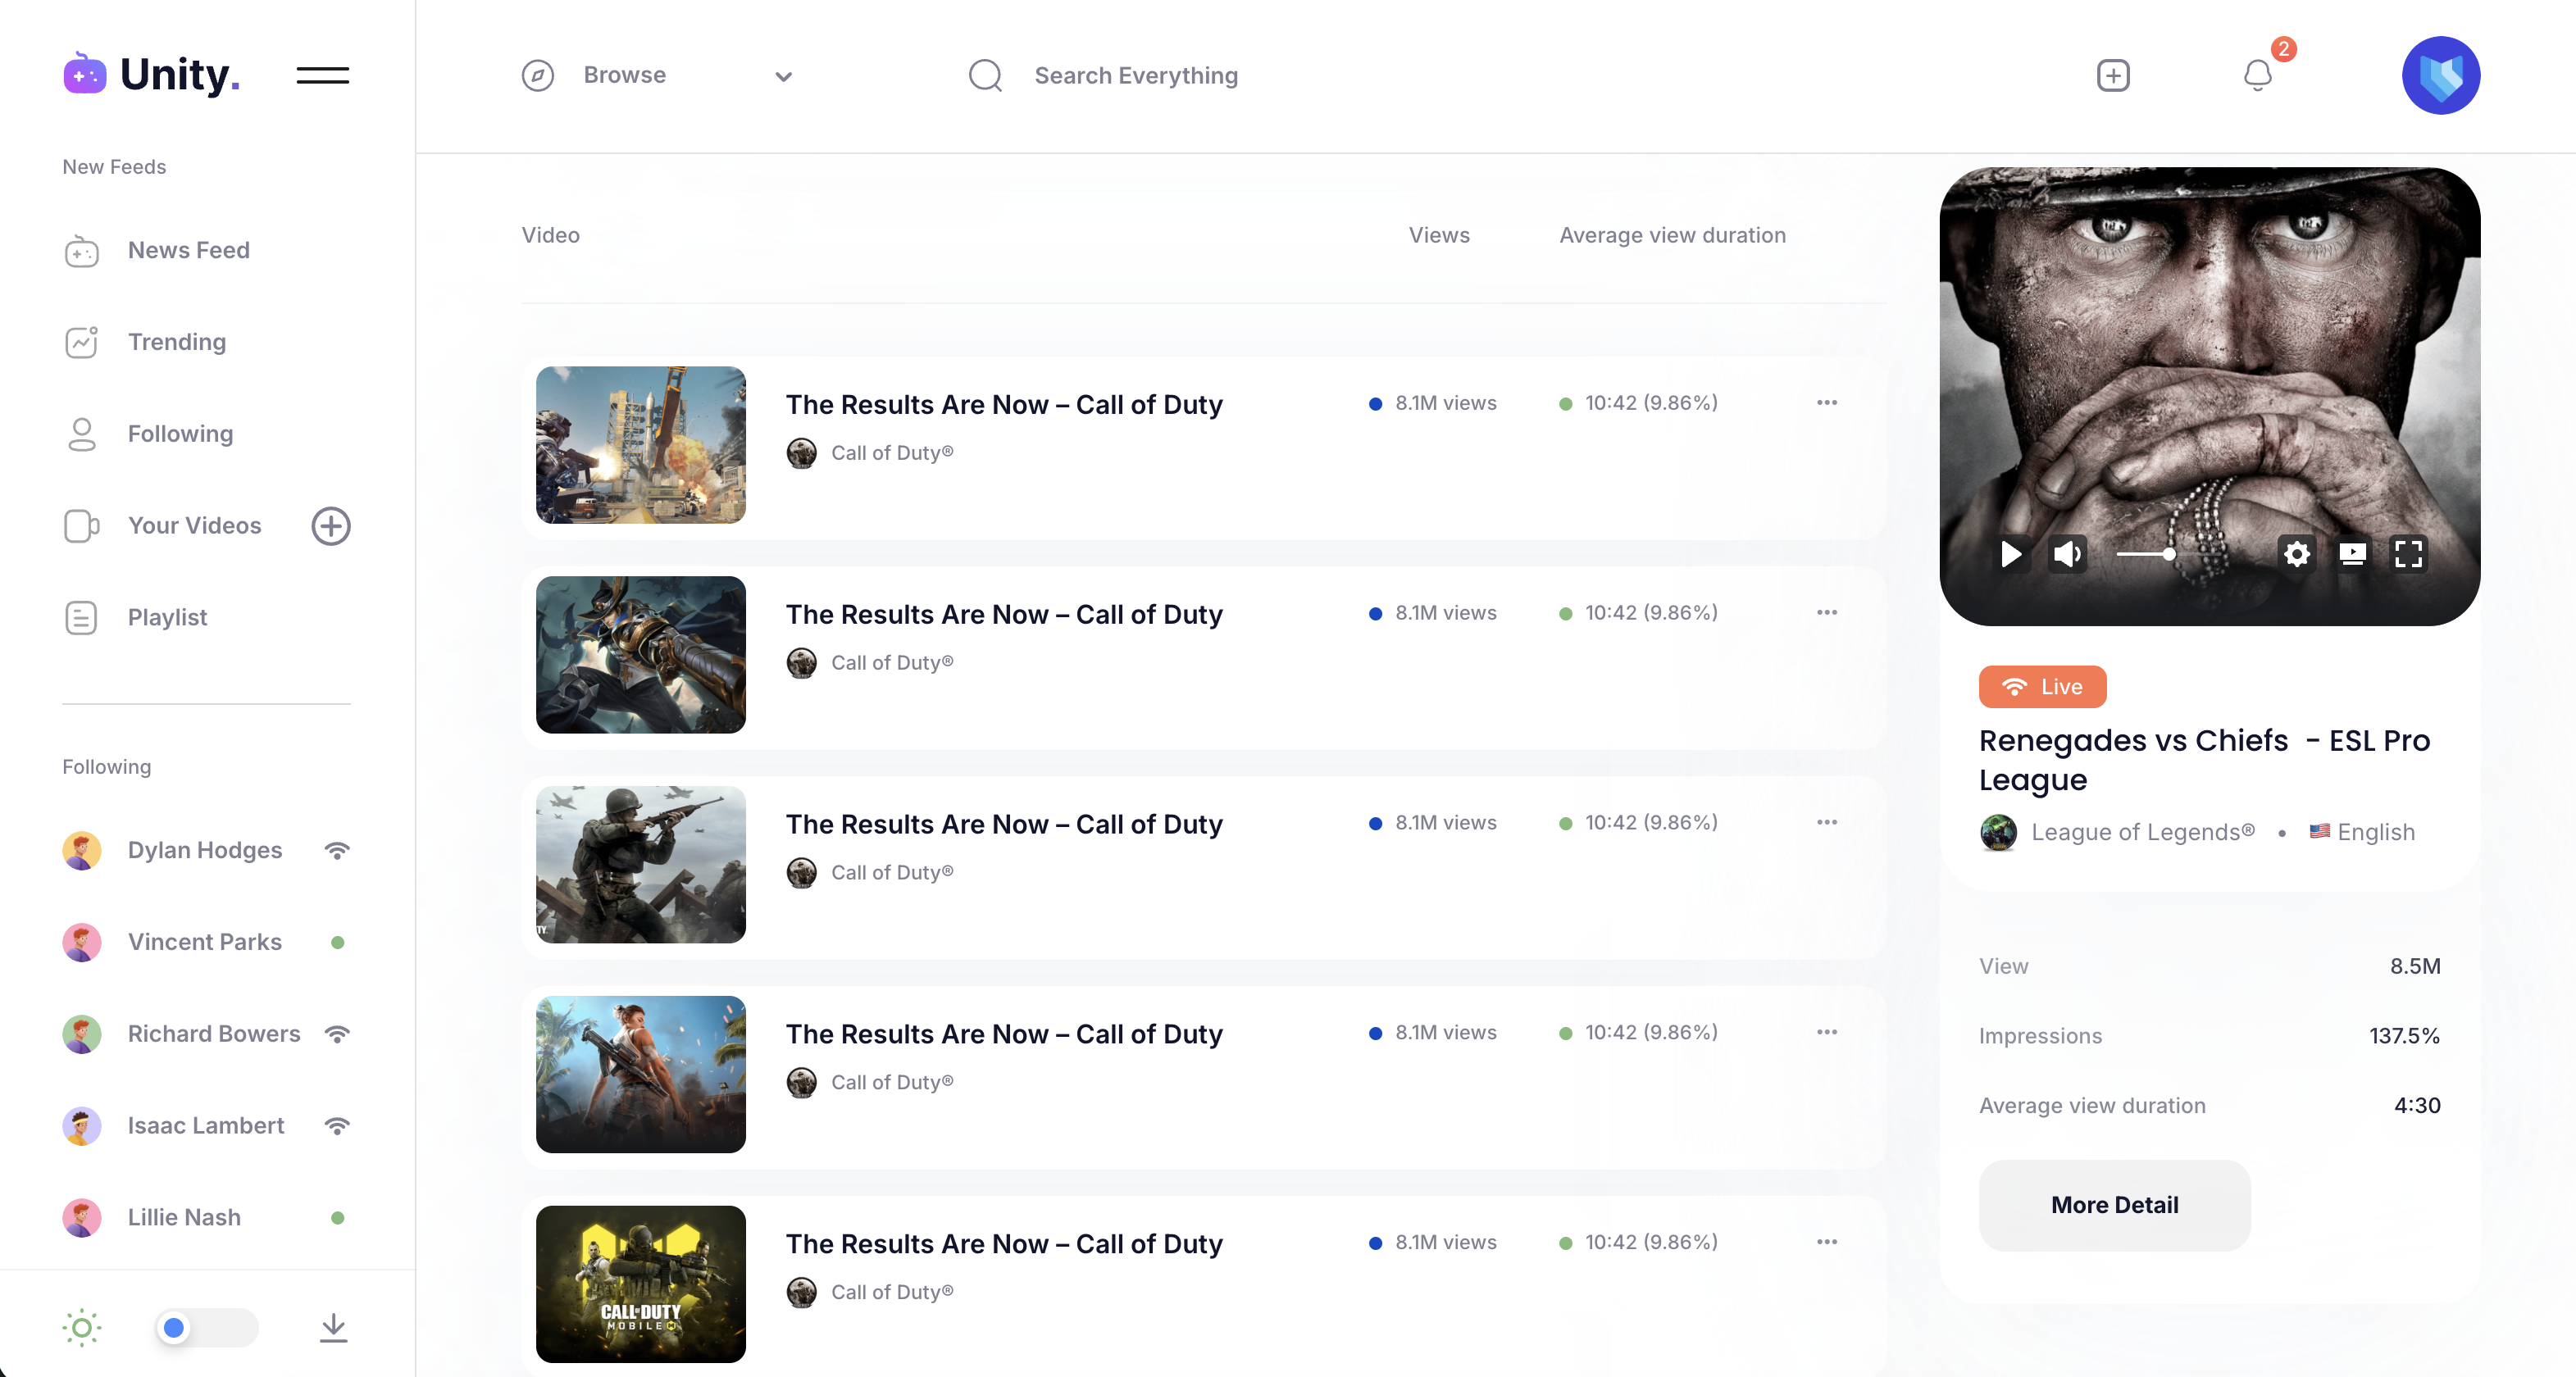2576x1377 pixels.
Task: Open more options for the second video row
Action: pos(1827,613)
